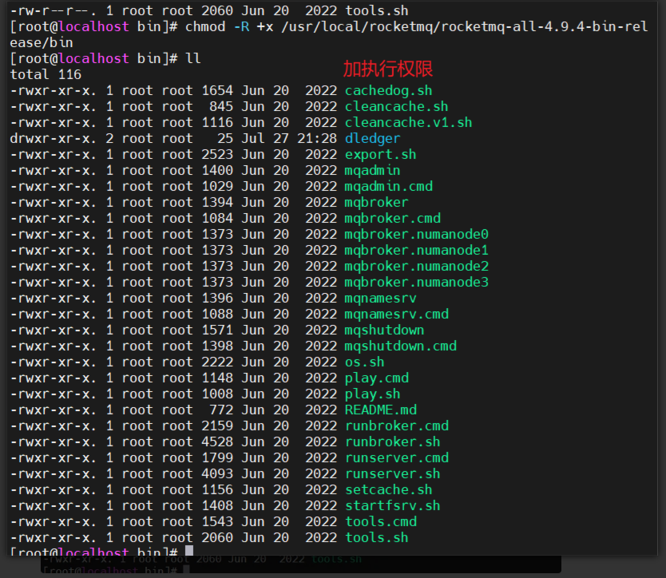Click the tools.cmd filename
Viewport: 666px width, 578px height.
point(381,522)
